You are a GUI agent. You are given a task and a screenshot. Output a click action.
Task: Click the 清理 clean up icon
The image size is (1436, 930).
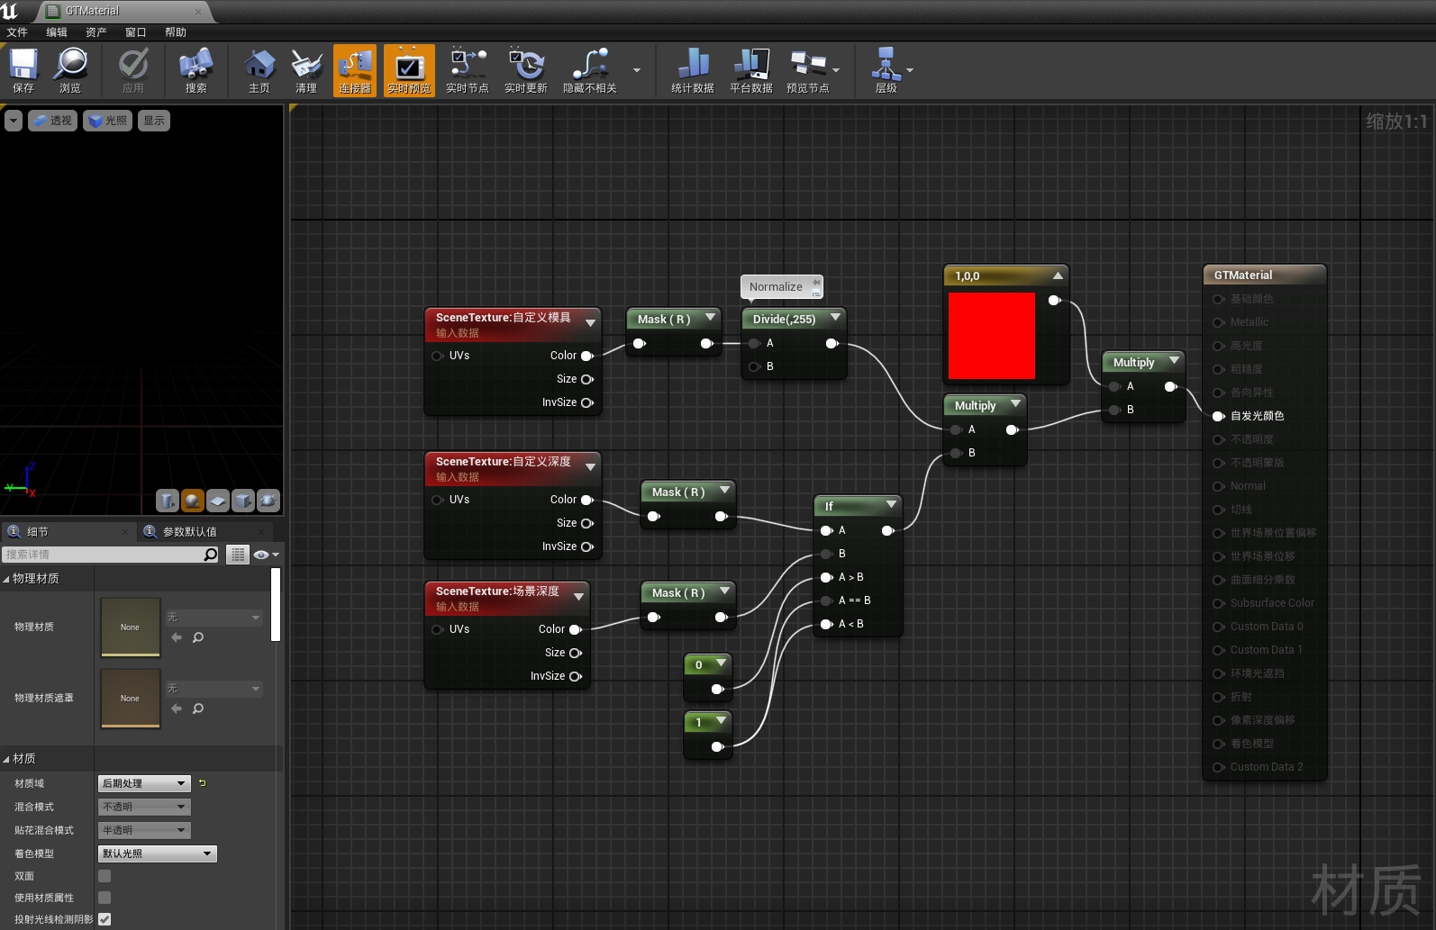tap(306, 70)
